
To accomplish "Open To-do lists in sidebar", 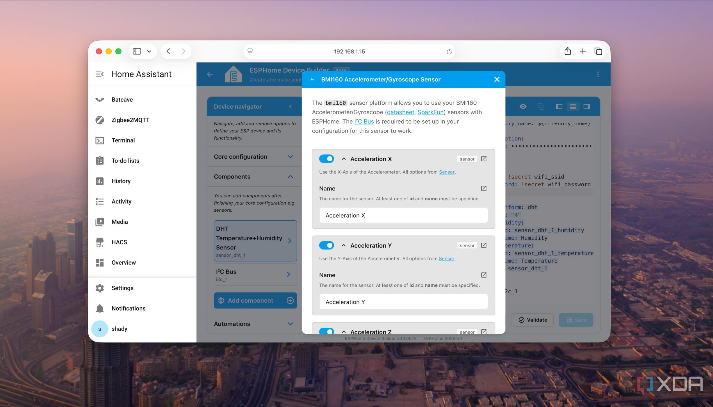I will coord(142,161).
